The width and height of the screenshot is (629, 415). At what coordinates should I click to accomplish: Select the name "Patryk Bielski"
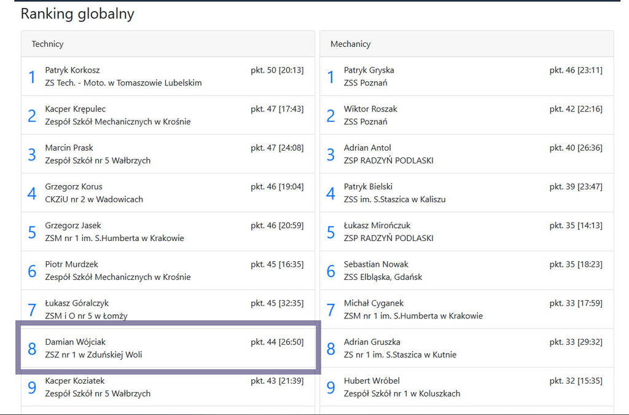pyautogui.click(x=369, y=187)
